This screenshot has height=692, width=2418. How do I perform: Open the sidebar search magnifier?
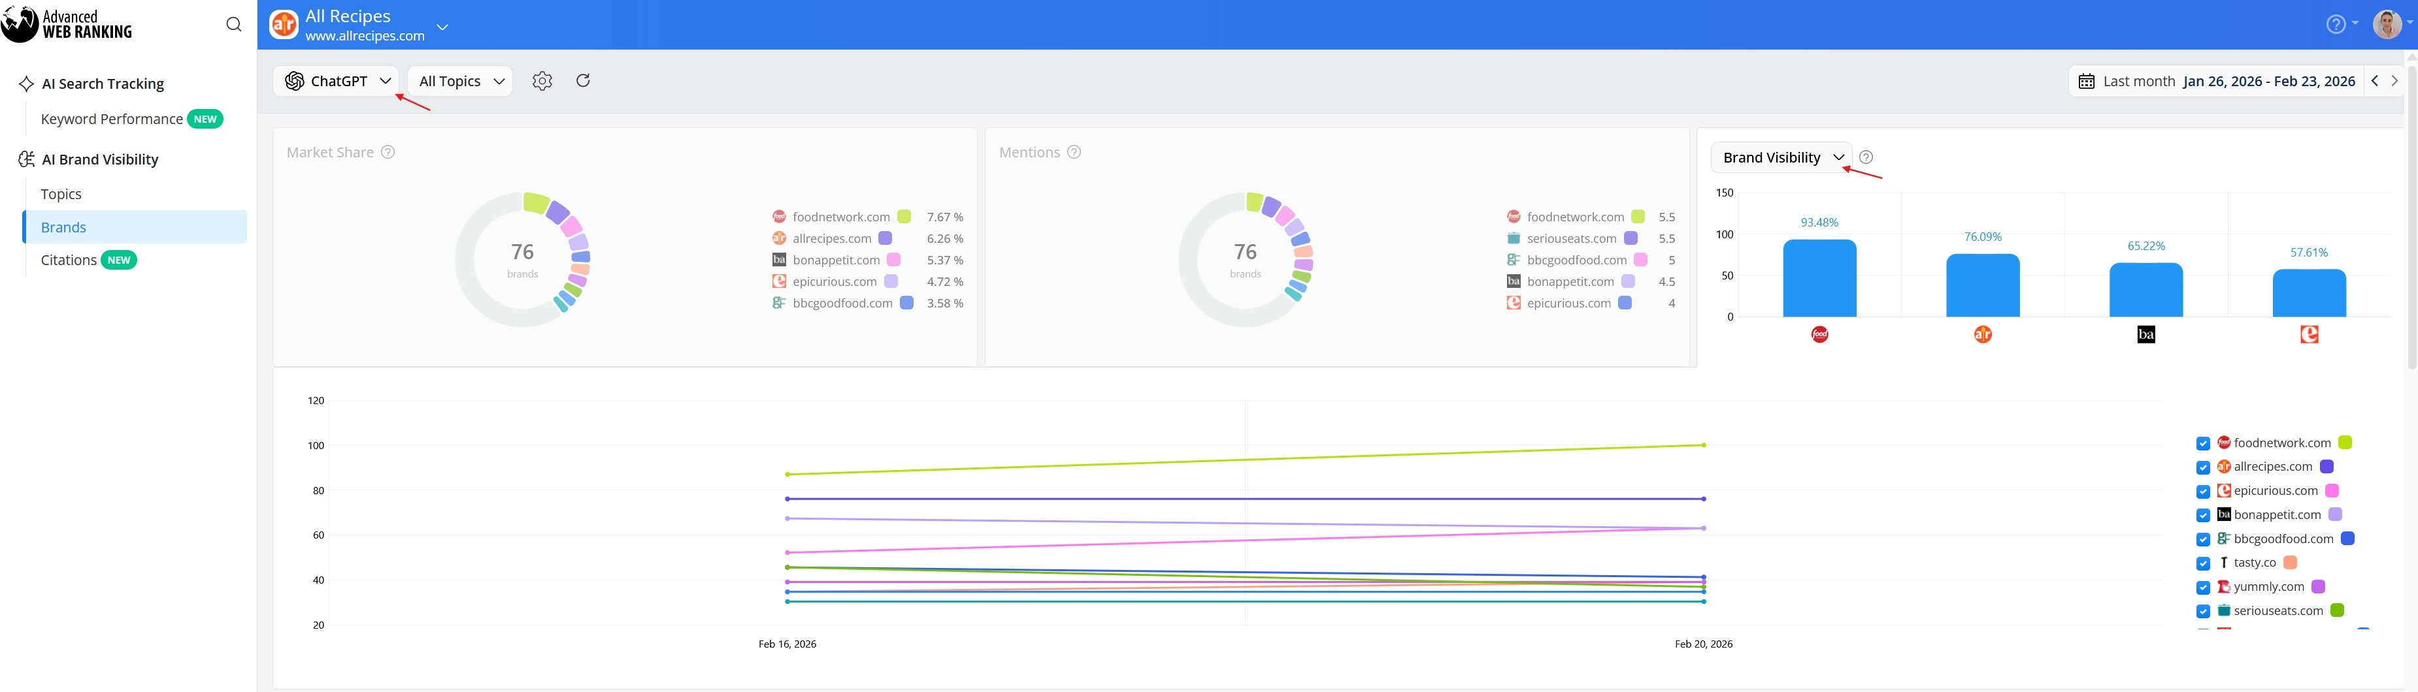(x=234, y=24)
